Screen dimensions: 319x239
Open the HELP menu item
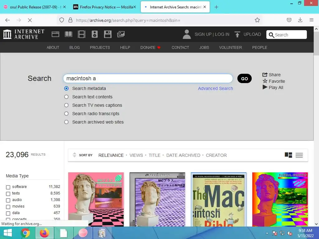(x=125, y=47)
